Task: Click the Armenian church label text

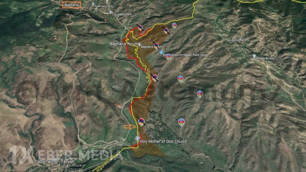Action: pos(104,6)
